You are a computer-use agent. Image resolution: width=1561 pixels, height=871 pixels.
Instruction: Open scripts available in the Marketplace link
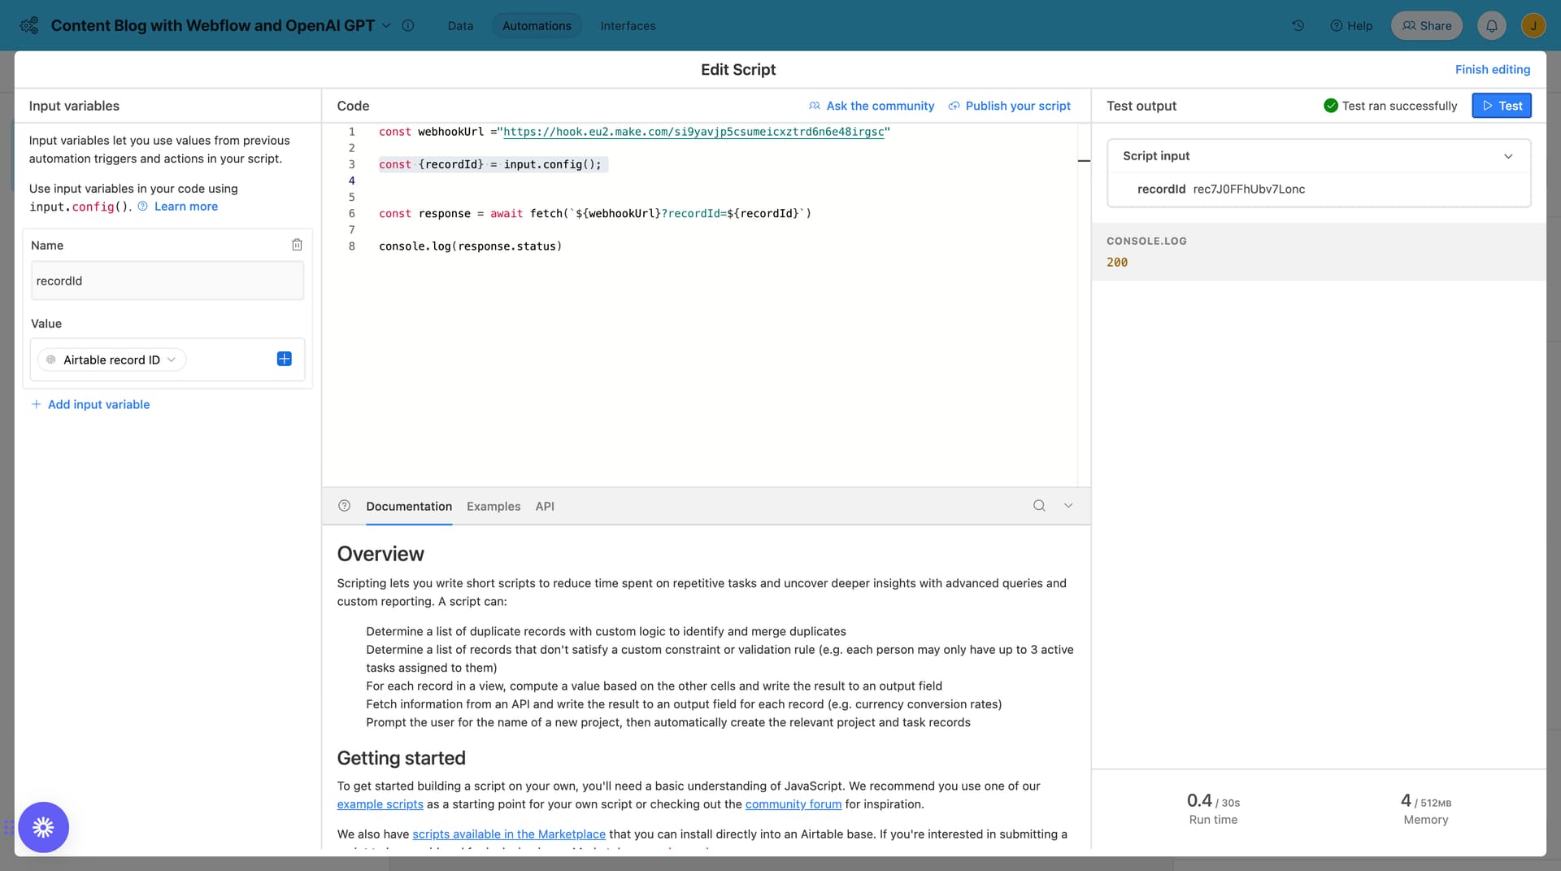click(x=509, y=834)
